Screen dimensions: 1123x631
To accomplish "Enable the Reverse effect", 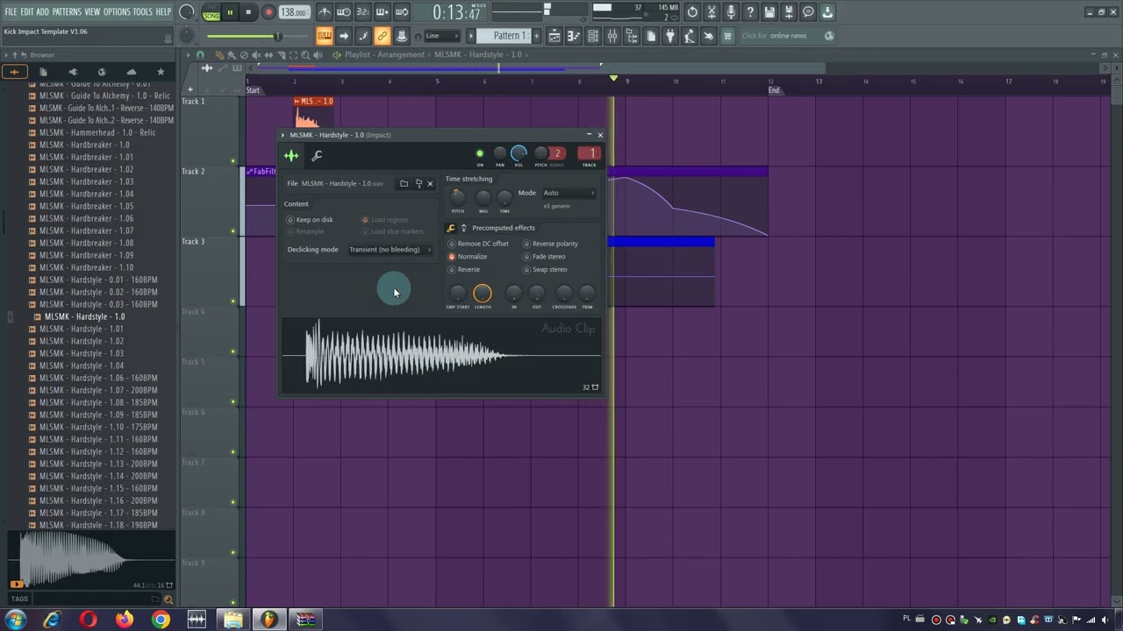I will (465, 269).
